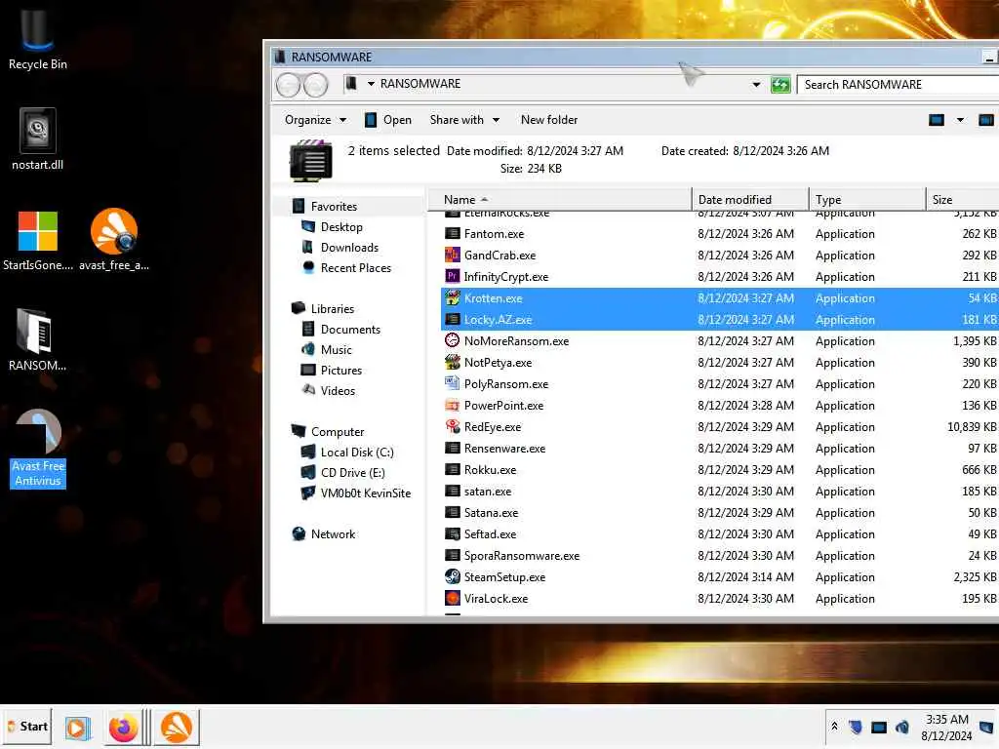Select Favorites in navigation pane
The height and width of the screenshot is (749, 999).
pos(325,207)
